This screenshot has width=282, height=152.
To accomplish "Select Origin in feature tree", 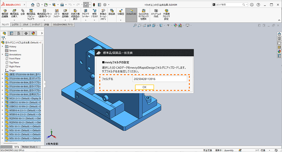I will pyautogui.click(x=12, y=70).
